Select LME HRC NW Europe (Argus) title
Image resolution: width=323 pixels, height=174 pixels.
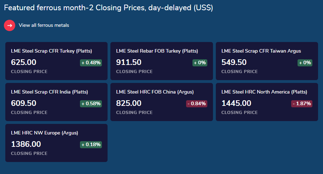click(x=45, y=133)
